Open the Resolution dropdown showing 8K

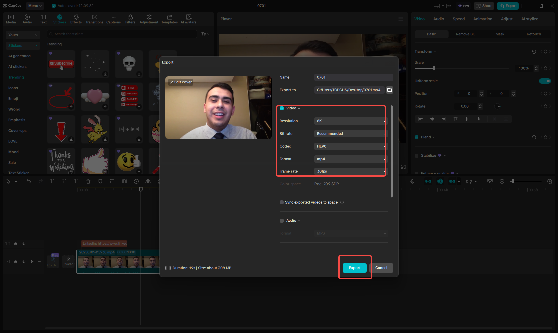351,121
